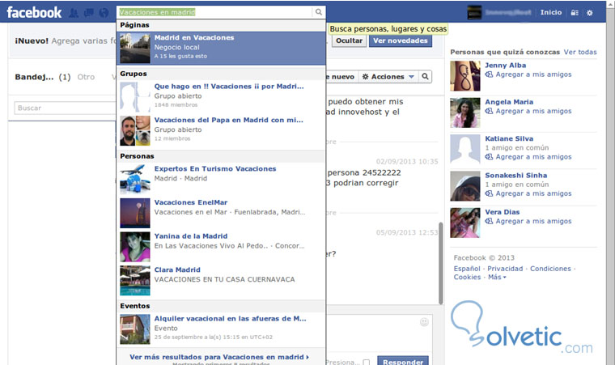Click Agregar a mis amigos for Angela Maria
The height and width of the screenshot is (365, 615).
(x=533, y=111)
